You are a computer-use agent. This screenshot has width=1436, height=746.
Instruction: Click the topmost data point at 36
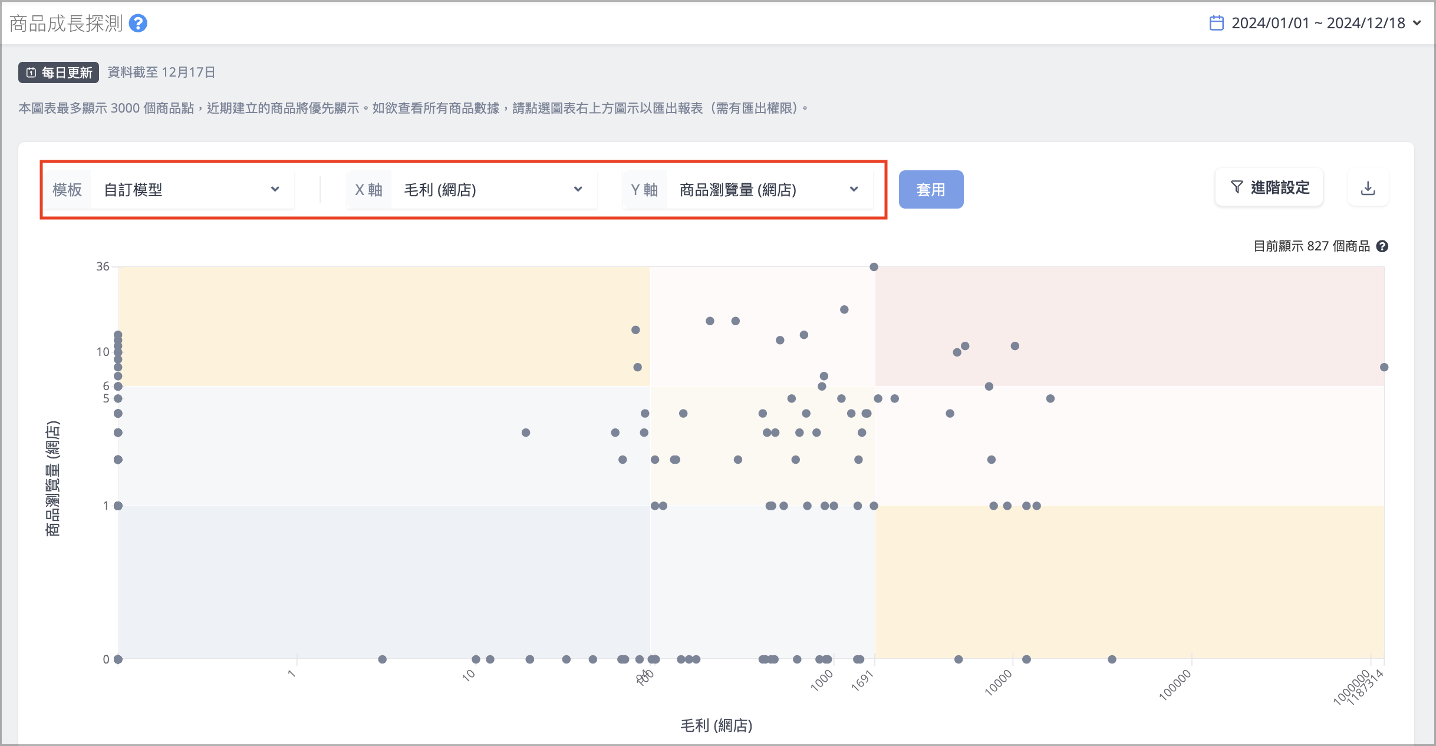(874, 267)
